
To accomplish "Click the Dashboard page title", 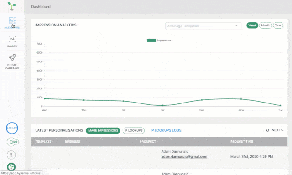I will [41, 7].
